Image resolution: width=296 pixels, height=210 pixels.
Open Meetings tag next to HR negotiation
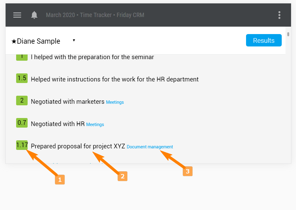click(95, 125)
